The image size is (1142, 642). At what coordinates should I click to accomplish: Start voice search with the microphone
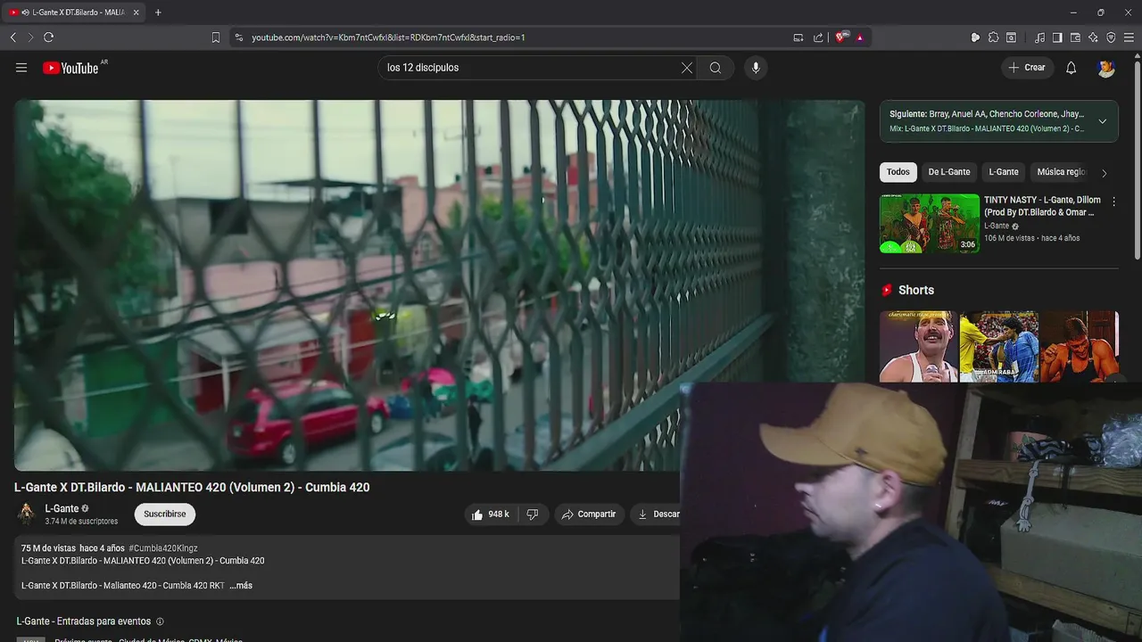pos(756,68)
